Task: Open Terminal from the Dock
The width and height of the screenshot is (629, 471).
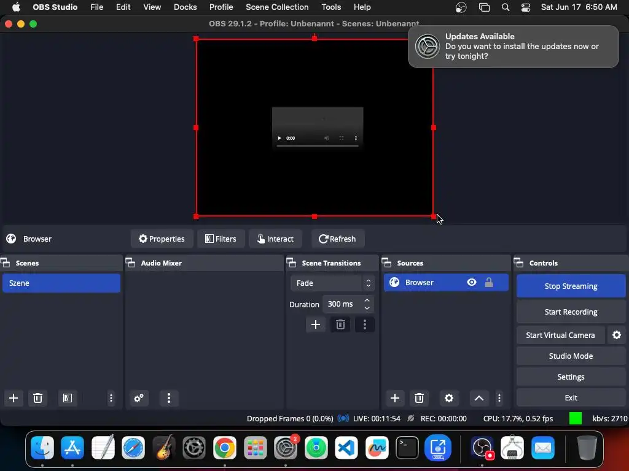Action: [407, 447]
